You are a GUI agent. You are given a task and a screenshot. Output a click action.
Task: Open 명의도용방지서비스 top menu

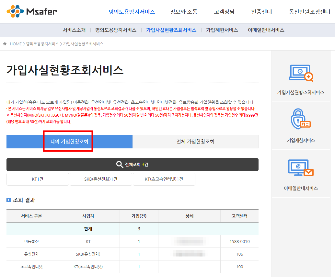point(132,12)
